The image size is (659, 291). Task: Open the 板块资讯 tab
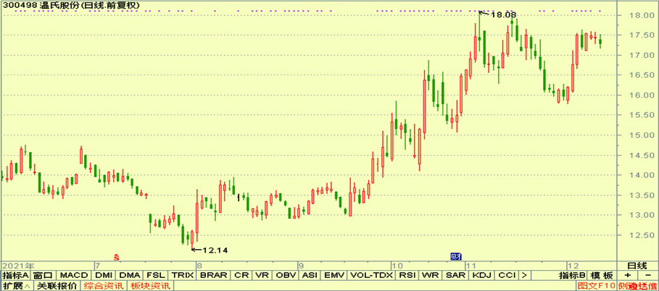[151, 286]
